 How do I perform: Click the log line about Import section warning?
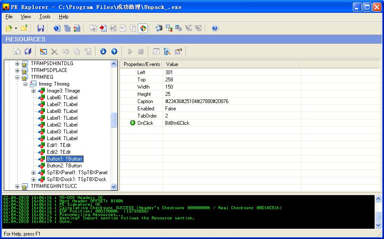(99, 218)
